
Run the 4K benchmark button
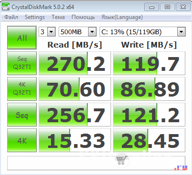tap(22, 140)
